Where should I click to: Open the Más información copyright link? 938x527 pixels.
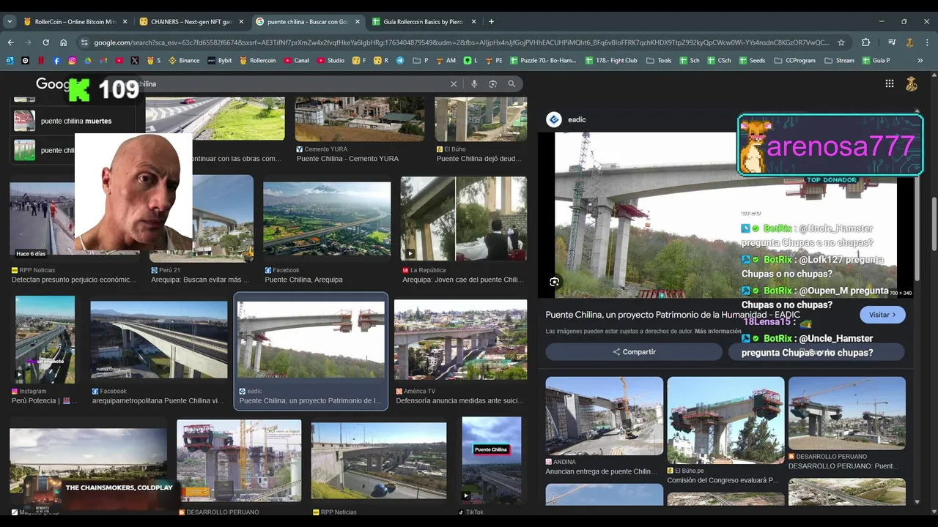point(717,332)
